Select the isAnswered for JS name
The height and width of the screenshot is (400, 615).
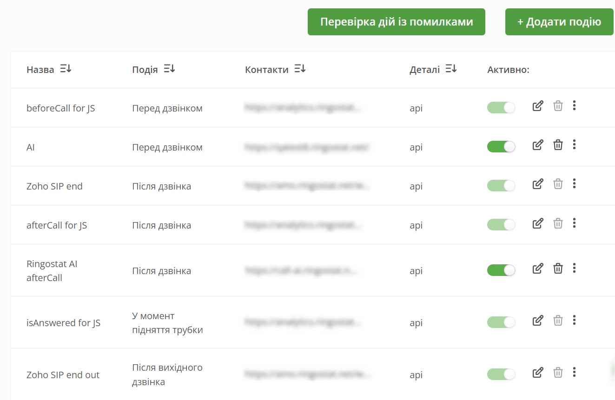point(63,323)
